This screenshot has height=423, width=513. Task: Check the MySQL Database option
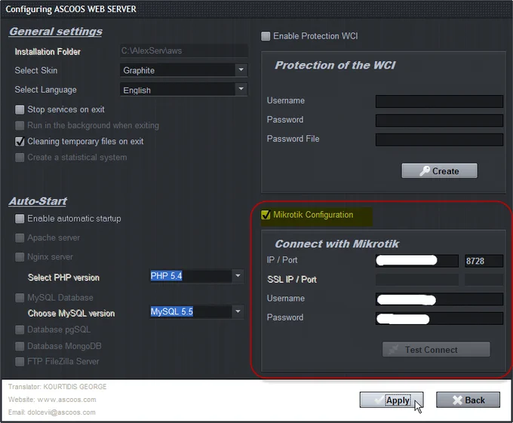pos(20,298)
